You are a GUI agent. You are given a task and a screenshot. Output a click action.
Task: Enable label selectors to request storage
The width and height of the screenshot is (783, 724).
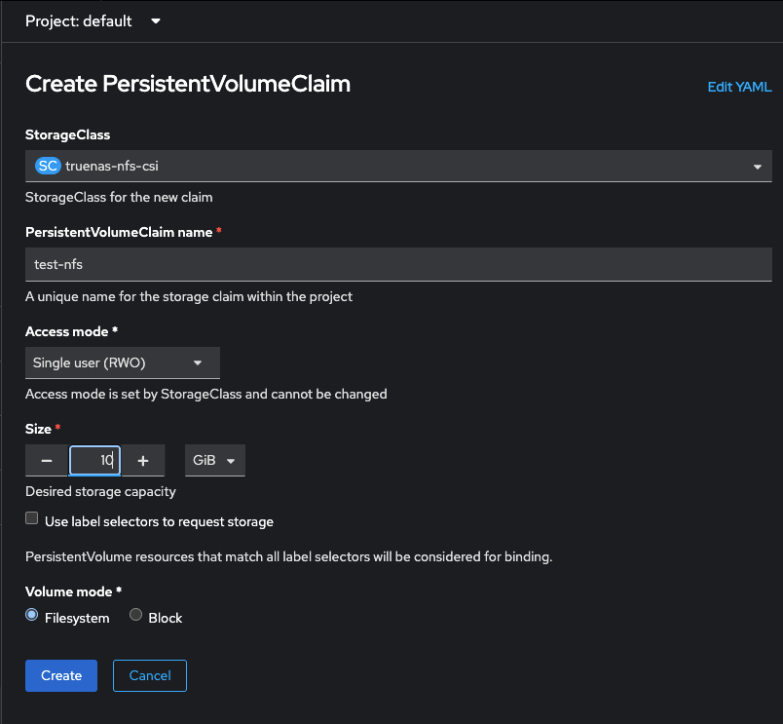tap(31, 518)
